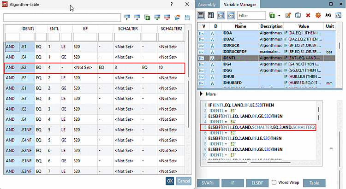Screen dimensions: 346x189
Task: Click the red X delete variable icon
Action: click(x=308, y=15)
